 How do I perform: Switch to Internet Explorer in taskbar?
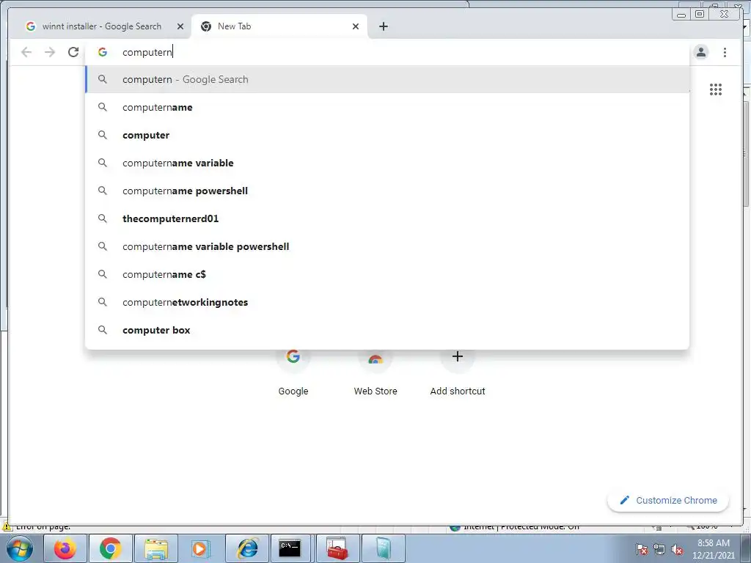[x=246, y=548]
